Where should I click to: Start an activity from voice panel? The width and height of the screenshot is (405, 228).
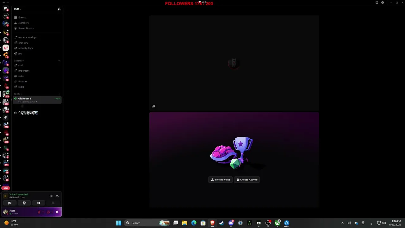coord(39,203)
